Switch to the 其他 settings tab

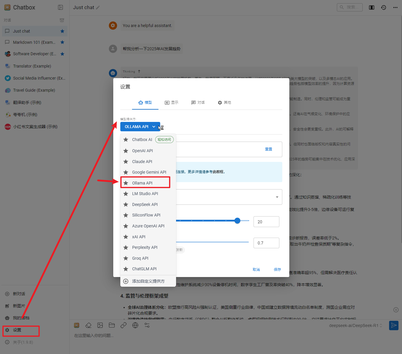click(x=224, y=103)
